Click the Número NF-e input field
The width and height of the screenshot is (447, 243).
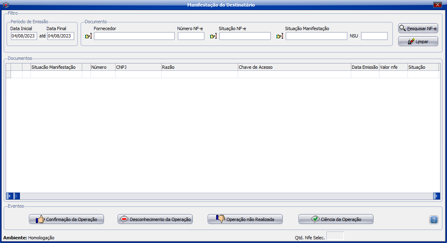191,36
